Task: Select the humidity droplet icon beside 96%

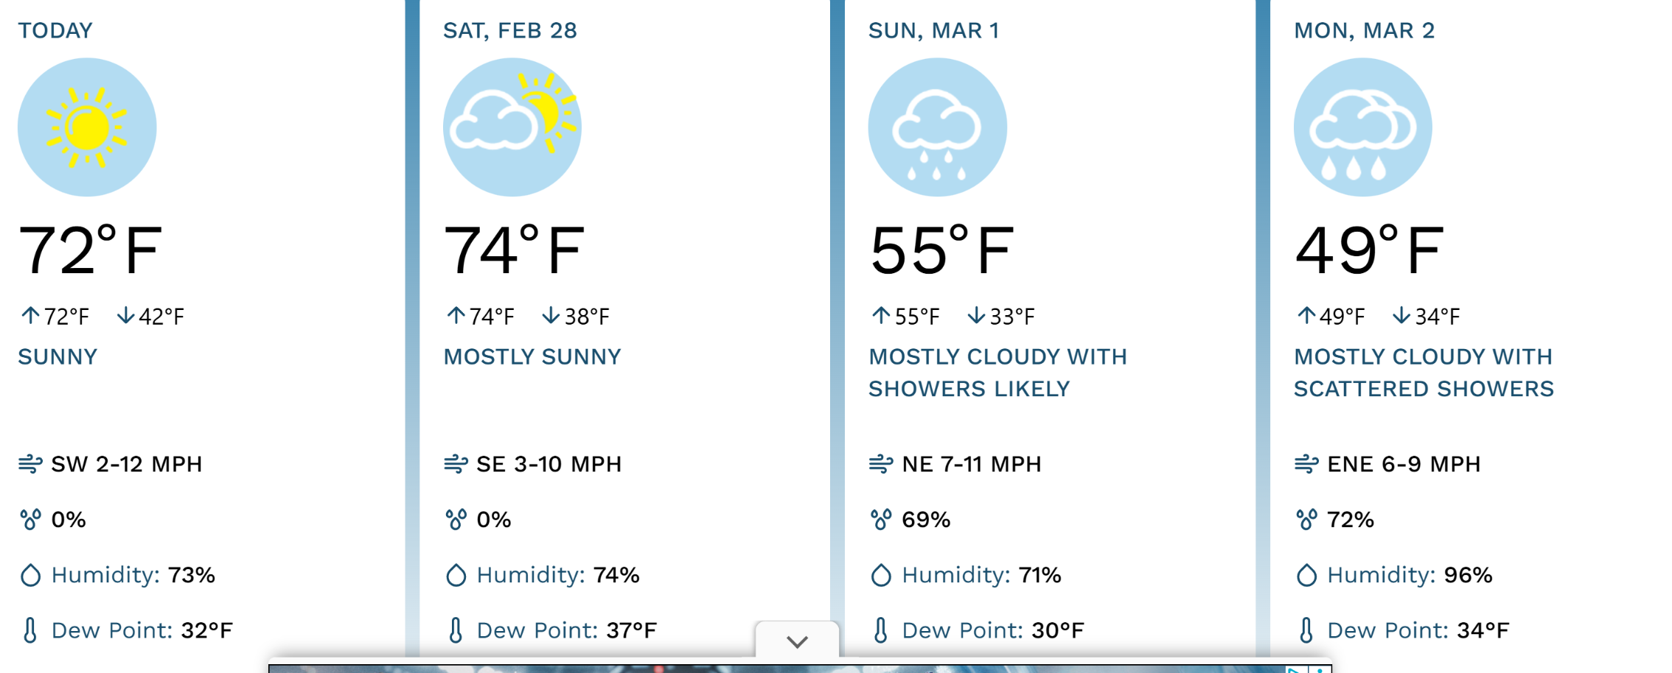Action: (1306, 575)
